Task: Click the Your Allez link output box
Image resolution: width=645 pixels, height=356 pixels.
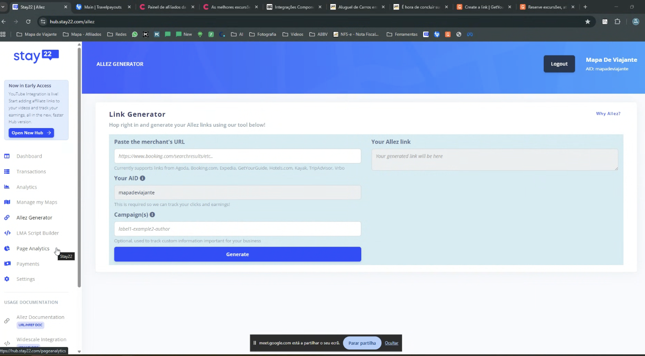Action: pyautogui.click(x=495, y=160)
